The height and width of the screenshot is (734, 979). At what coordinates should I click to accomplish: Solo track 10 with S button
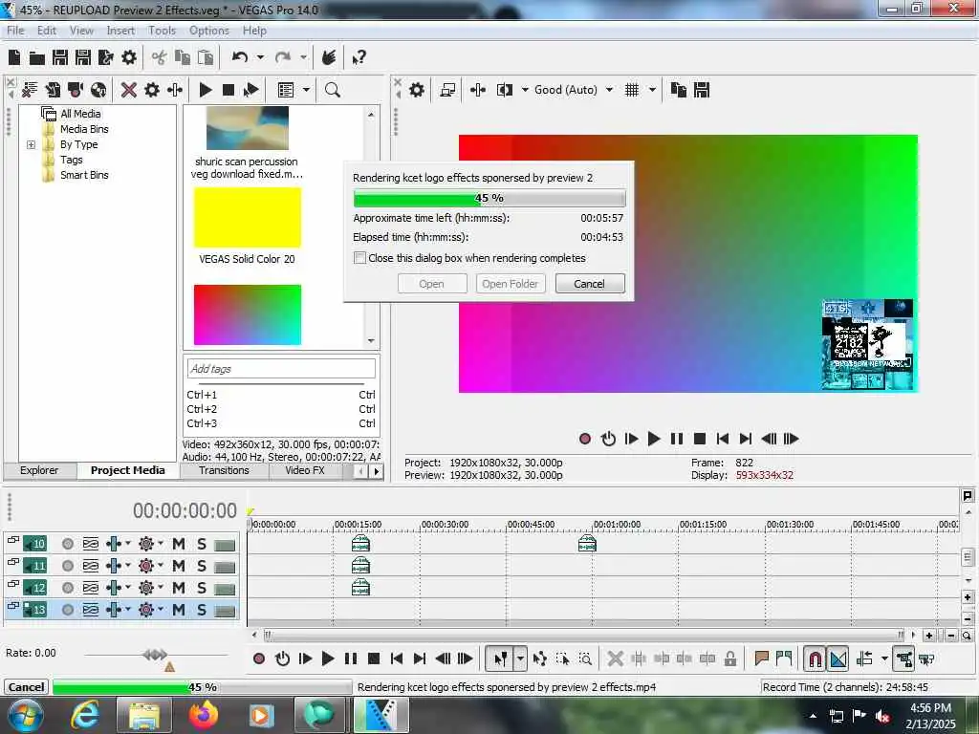tap(202, 544)
